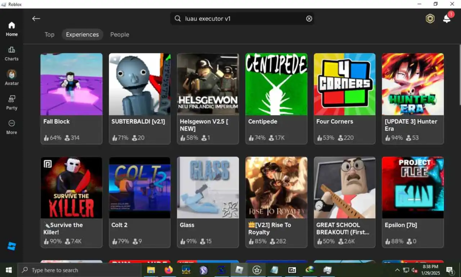Open the Internet Explorer taskbar icon
This screenshot has height=277, width=461.
310,270
